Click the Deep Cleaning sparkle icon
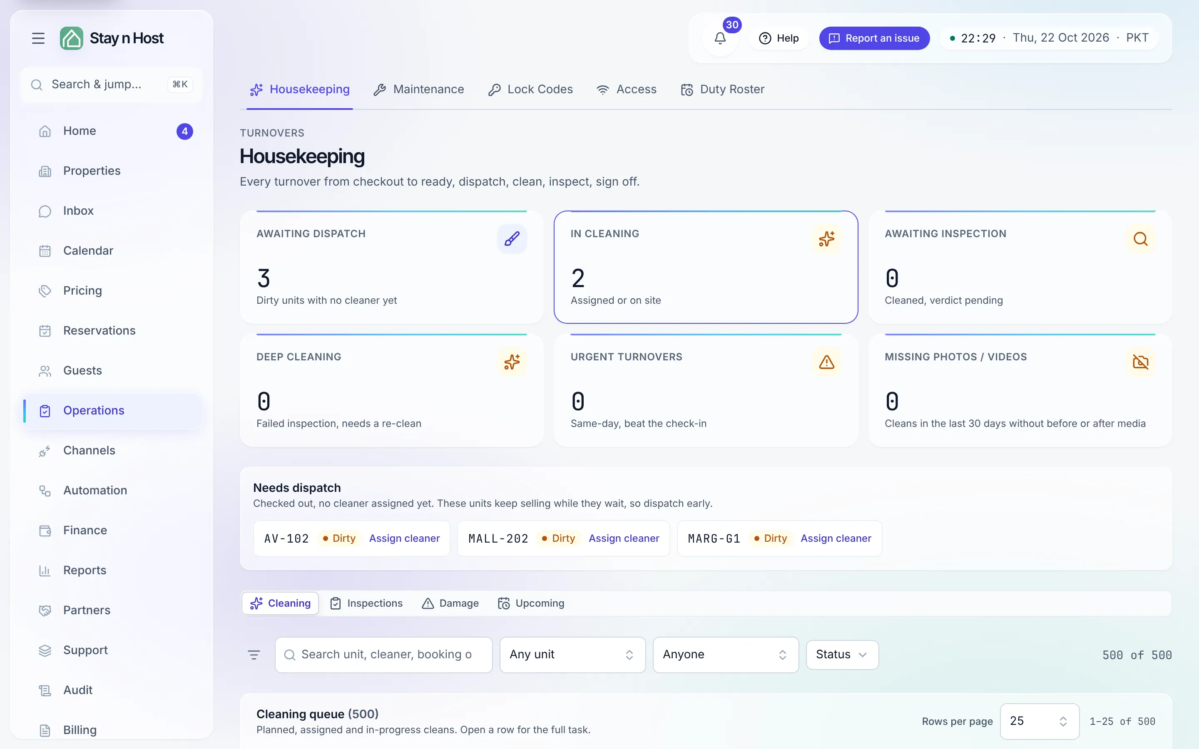This screenshot has width=1199, height=749. point(512,362)
